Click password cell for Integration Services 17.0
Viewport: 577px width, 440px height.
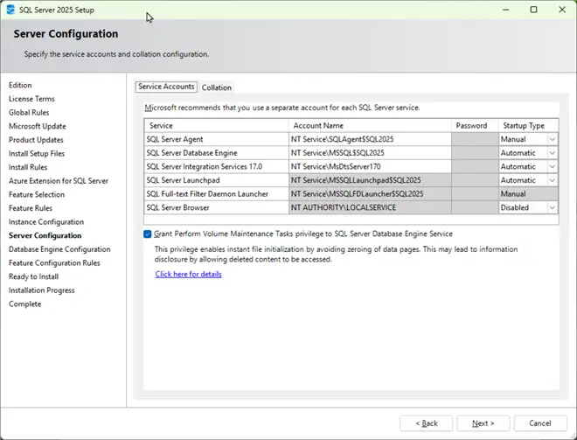pyautogui.click(x=475, y=166)
